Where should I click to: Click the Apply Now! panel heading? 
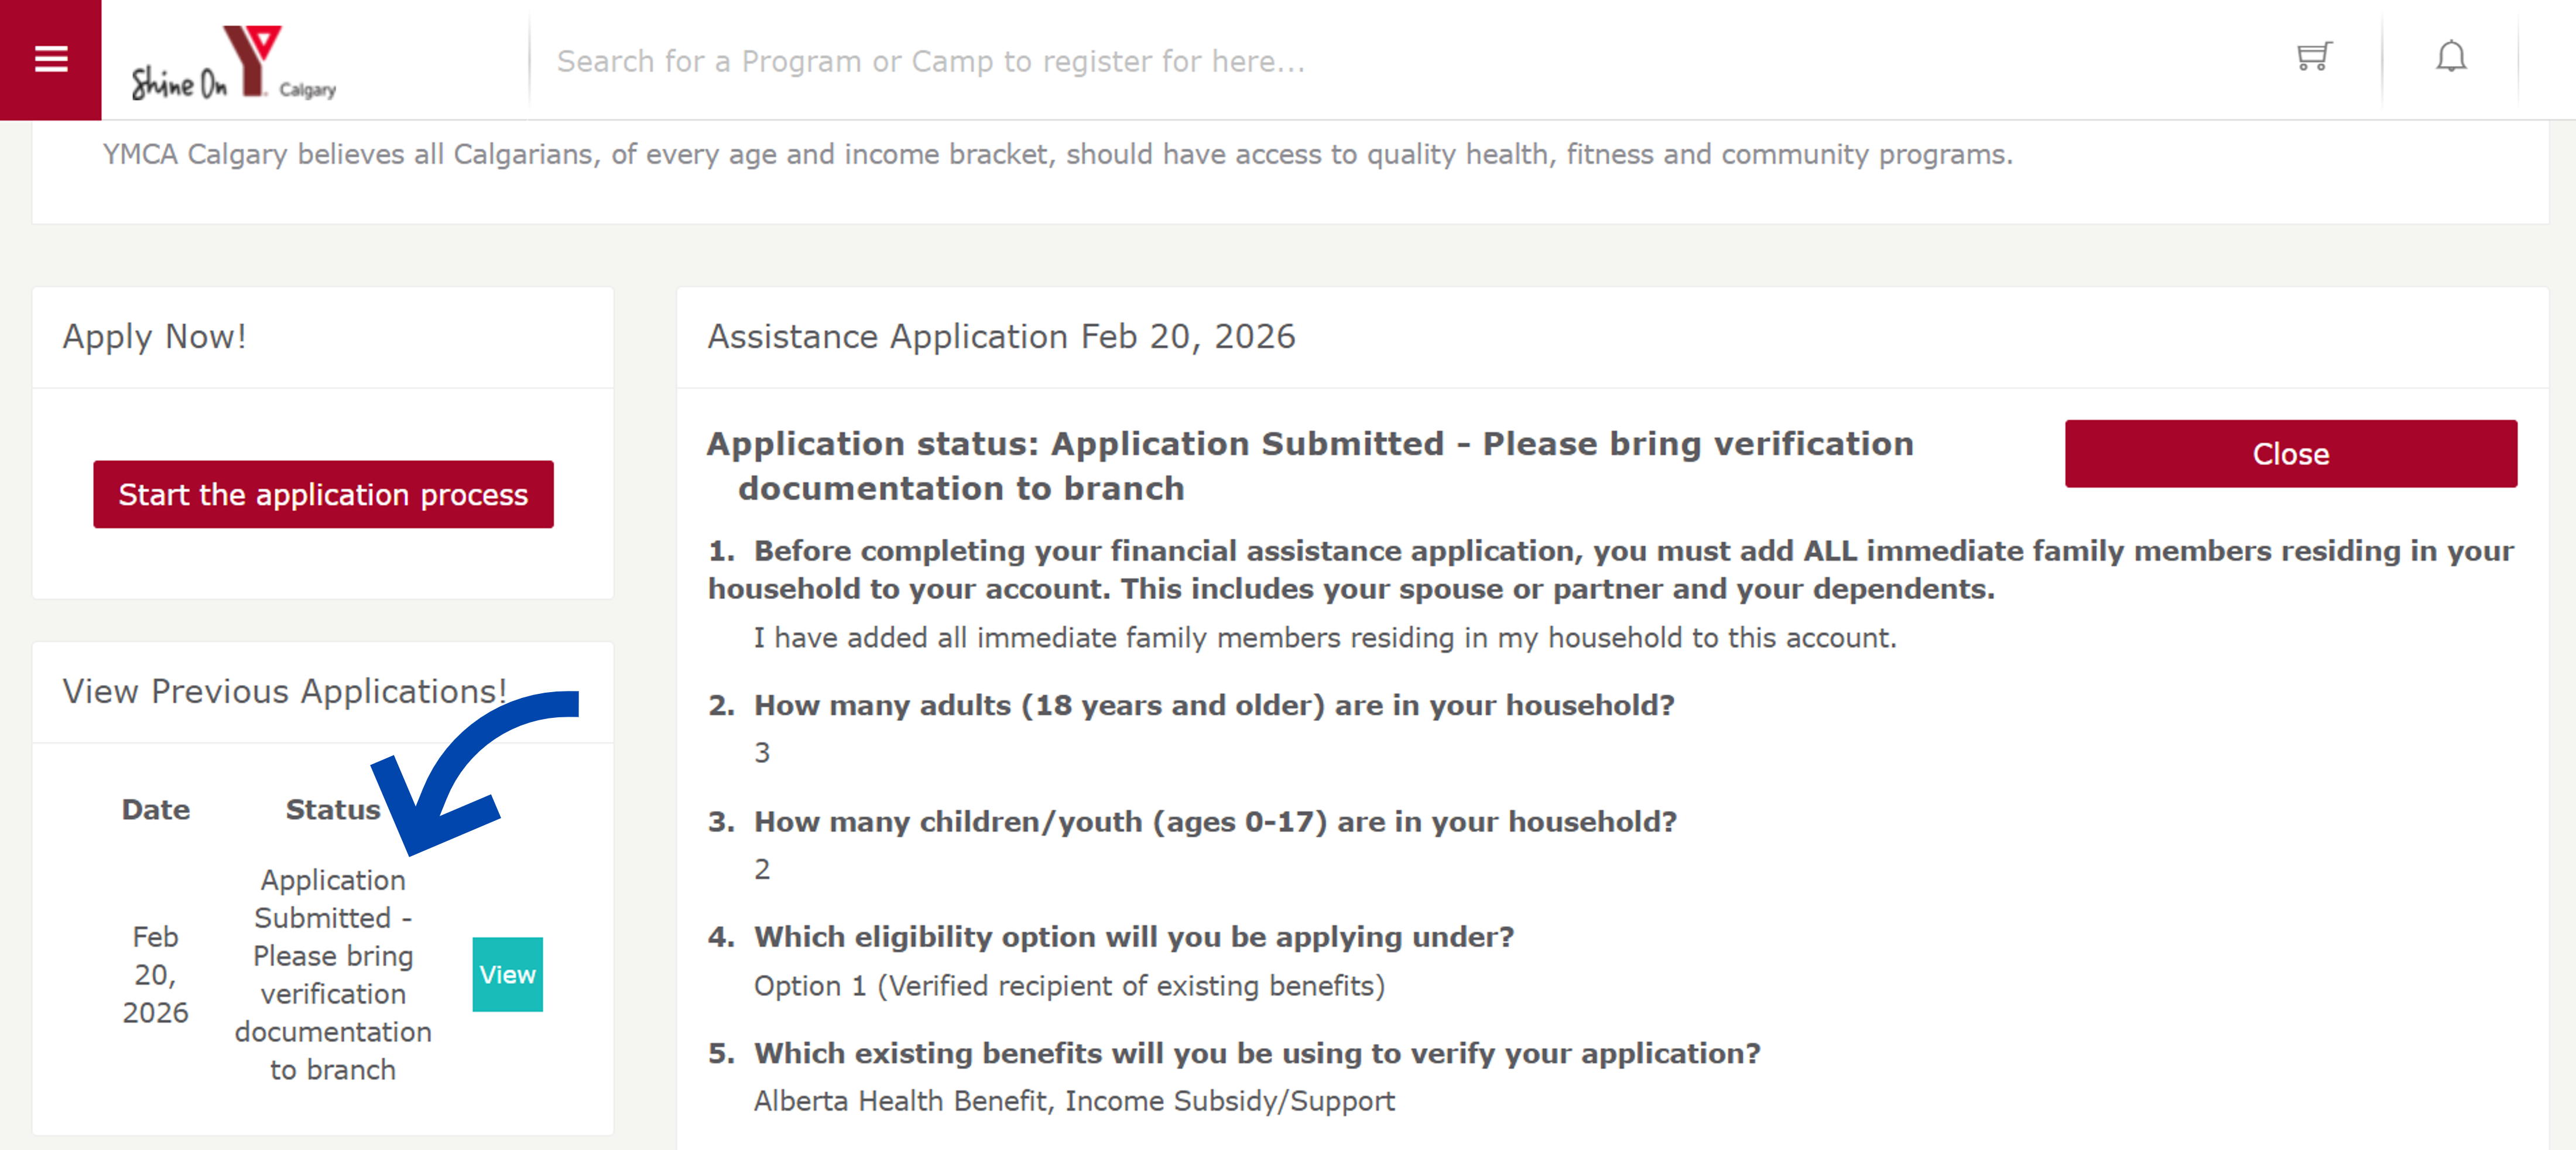[154, 337]
